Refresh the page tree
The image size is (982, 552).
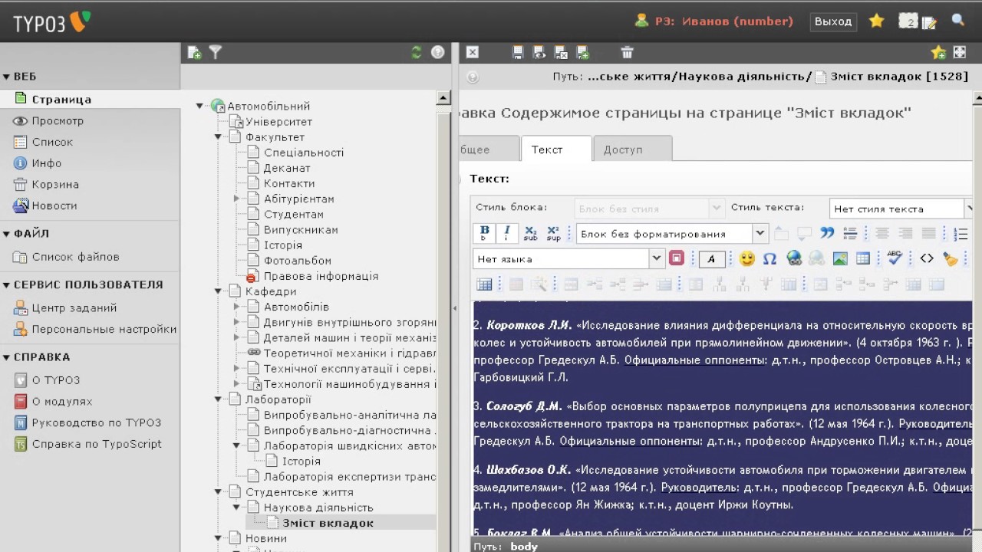click(417, 52)
